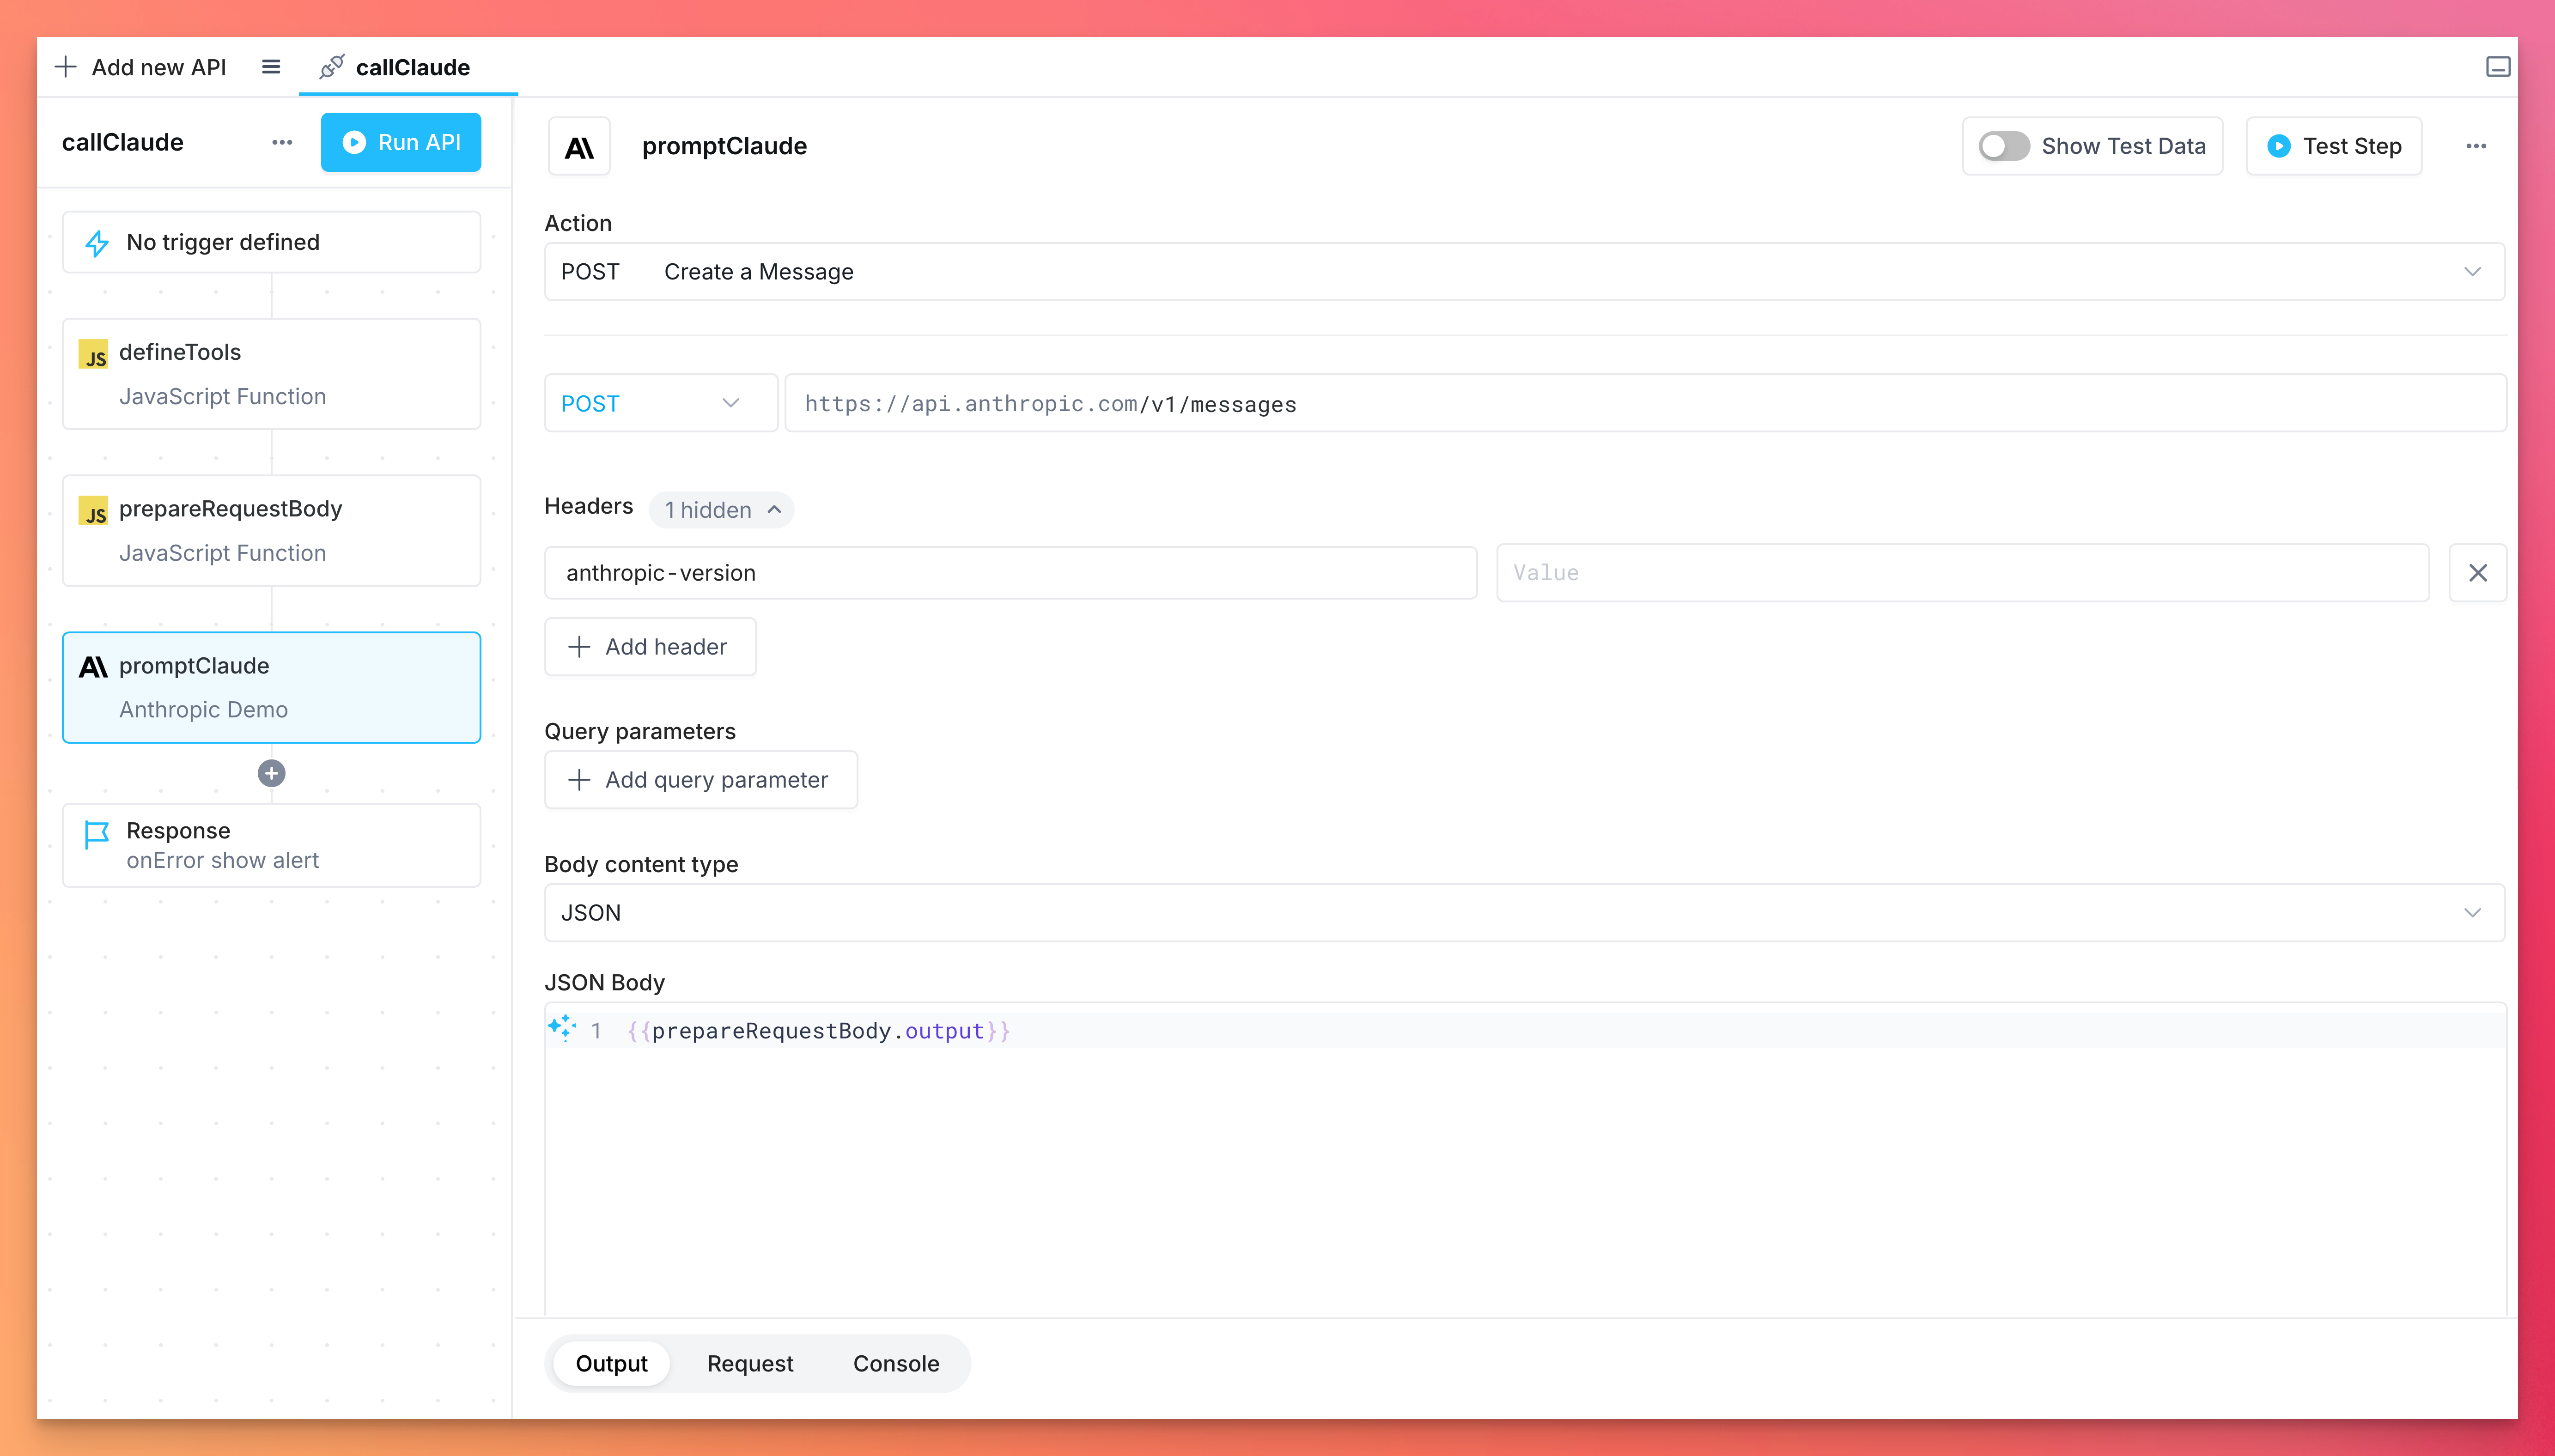This screenshot has width=2555, height=1456.
Task: Click the anthropic-version header name field
Action: (1010, 573)
